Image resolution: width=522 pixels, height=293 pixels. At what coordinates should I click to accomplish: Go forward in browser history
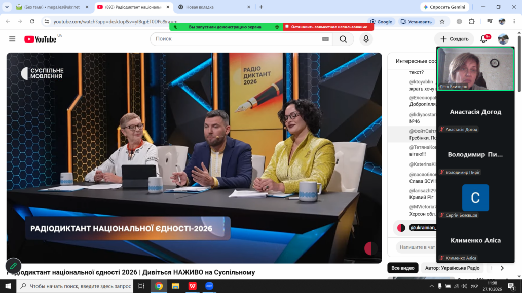20,22
